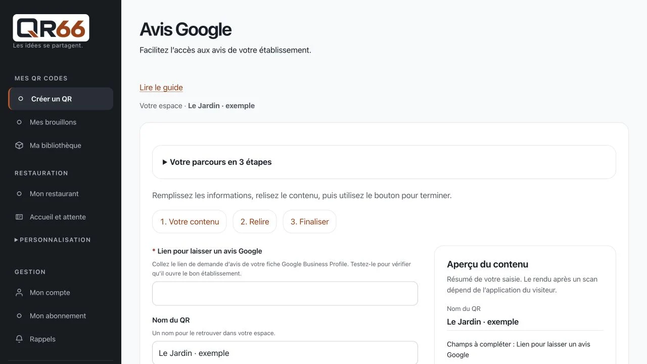Select step 3. Finaliser

(x=309, y=221)
